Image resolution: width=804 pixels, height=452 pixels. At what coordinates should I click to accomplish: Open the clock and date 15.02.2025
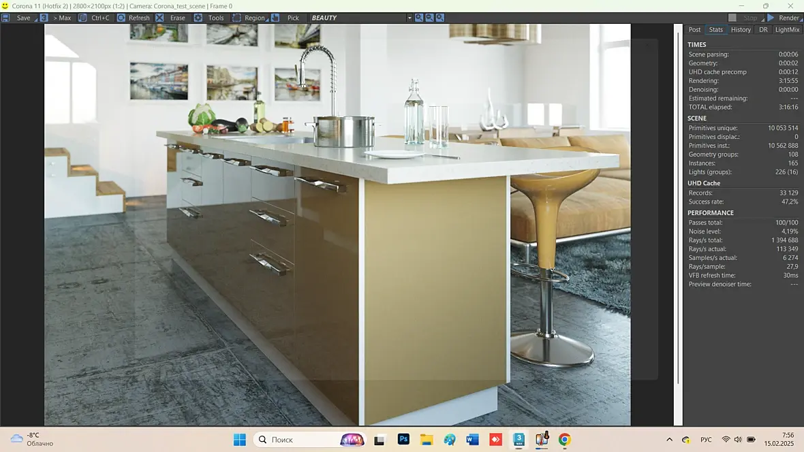pyautogui.click(x=779, y=439)
